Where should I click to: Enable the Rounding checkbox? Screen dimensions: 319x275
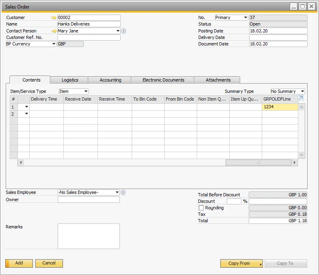click(x=201, y=208)
